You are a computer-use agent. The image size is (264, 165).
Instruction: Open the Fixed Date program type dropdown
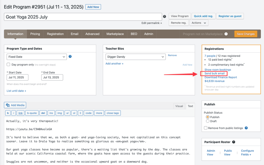[x=37, y=57]
